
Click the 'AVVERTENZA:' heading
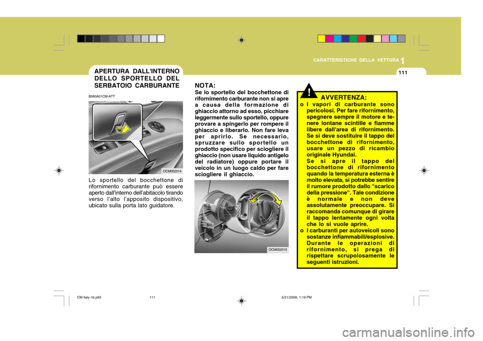tap(344, 98)
